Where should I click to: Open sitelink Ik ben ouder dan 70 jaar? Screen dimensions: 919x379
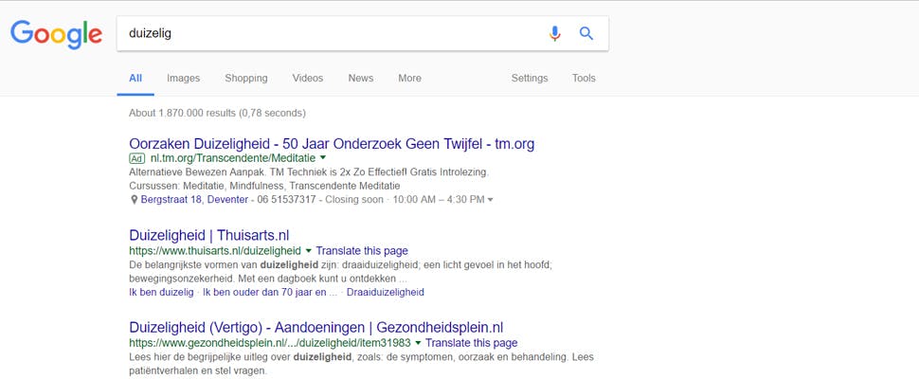(x=270, y=292)
